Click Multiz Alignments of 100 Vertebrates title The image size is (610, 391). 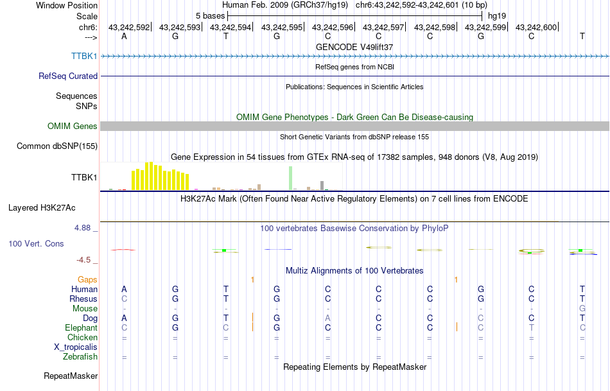click(354, 271)
